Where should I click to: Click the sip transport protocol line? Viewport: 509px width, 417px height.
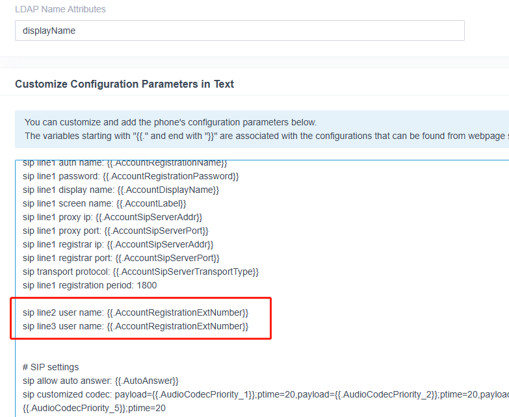tap(140, 272)
